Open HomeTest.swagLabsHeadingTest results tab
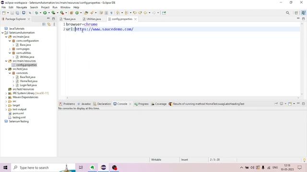The image size is (307, 172). pos(207,104)
